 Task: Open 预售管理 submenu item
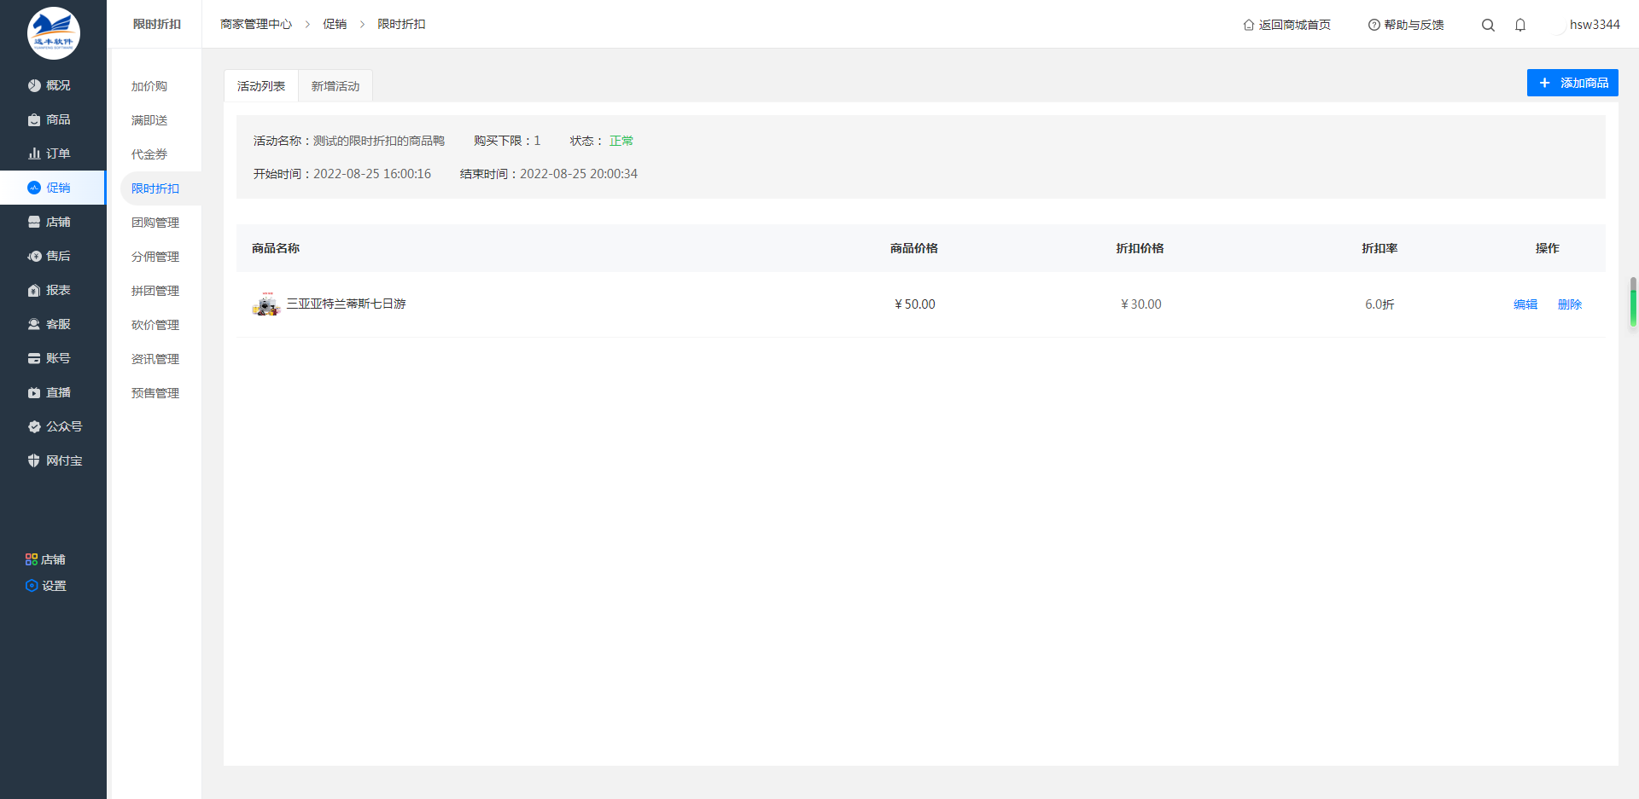[x=155, y=393]
